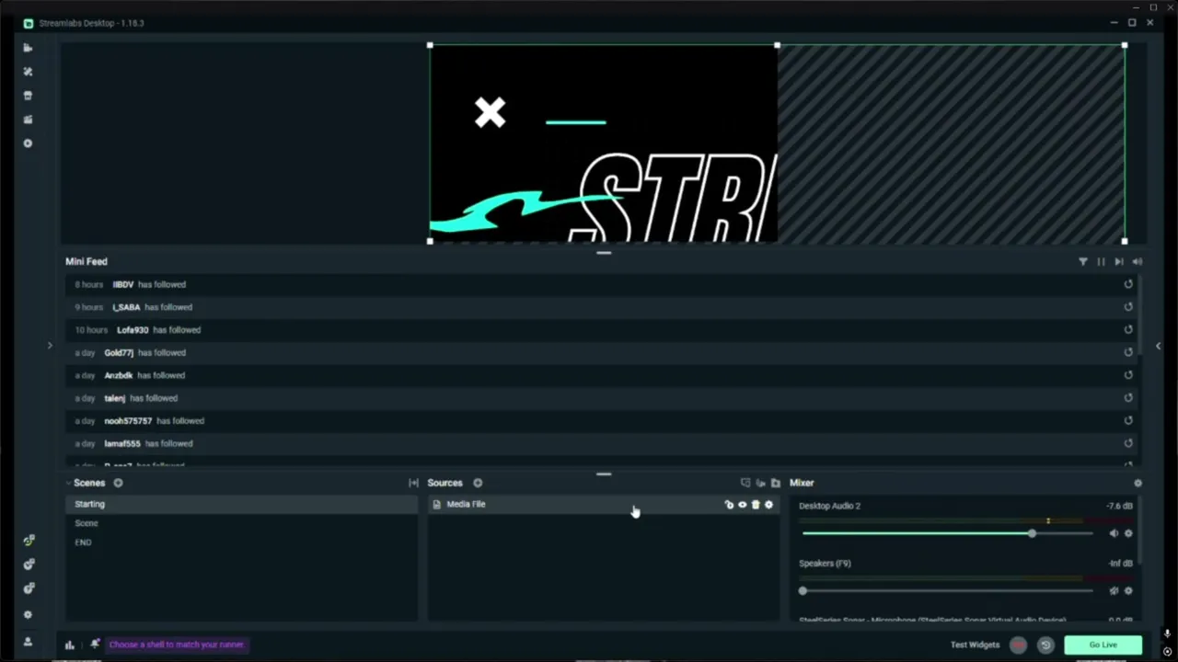Image resolution: width=1178 pixels, height=662 pixels.
Task: Open notifications bell icon
Action: coord(94,645)
